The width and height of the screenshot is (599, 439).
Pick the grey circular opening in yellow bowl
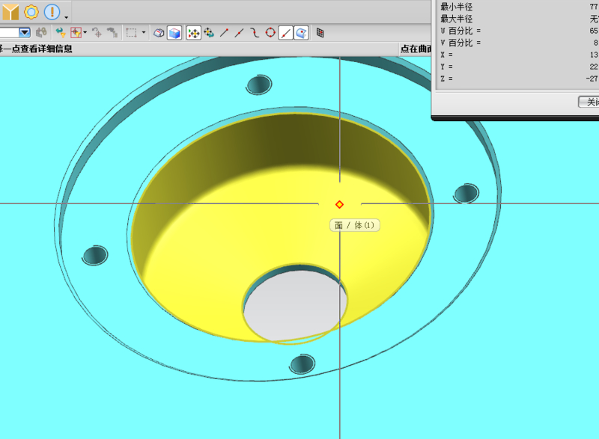click(295, 304)
